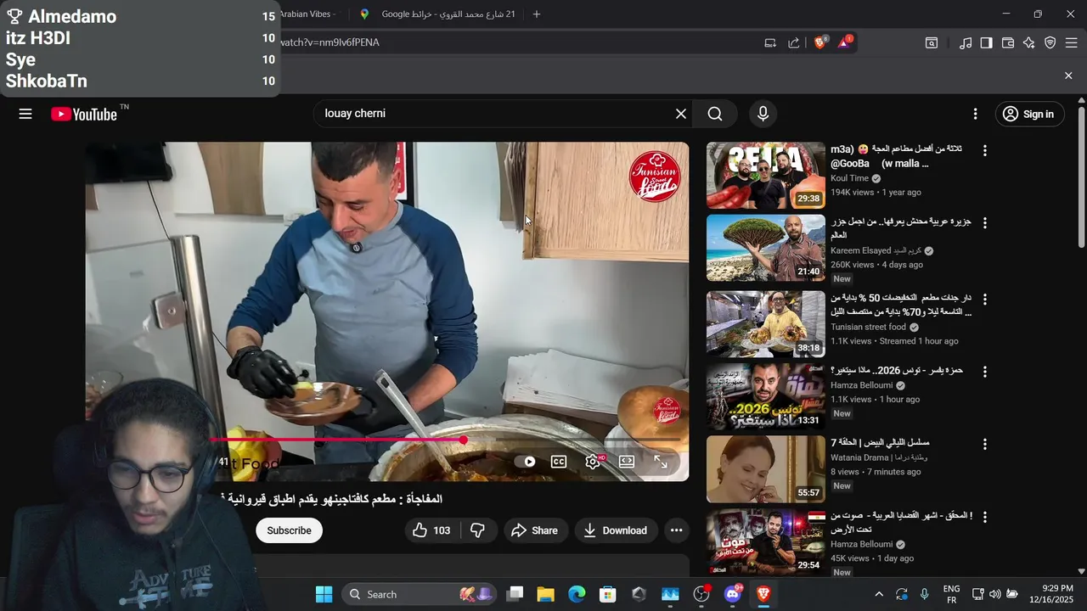
Task: Enter full screen video mode
Action: tap(661, 462)
